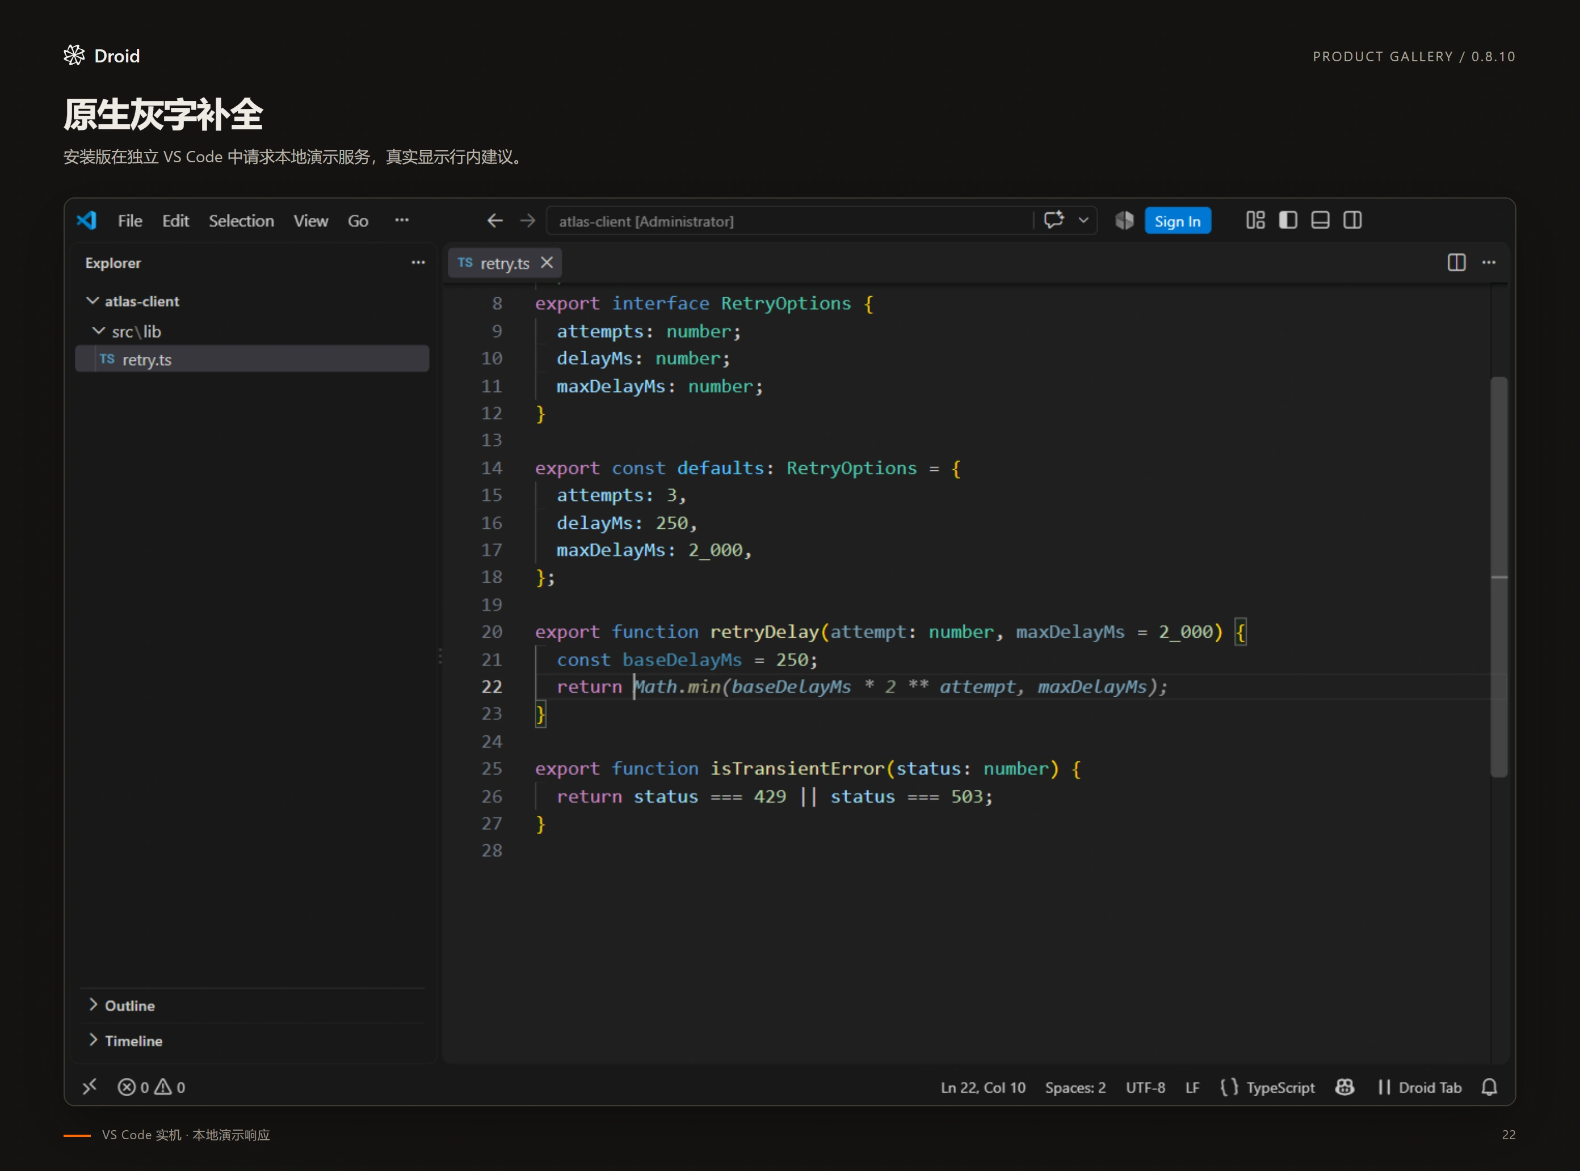The width and height of the screenshot is (1580, 1171).
Task: Expand the chat dropdown chevron
Action: [x=1083, y=221]
